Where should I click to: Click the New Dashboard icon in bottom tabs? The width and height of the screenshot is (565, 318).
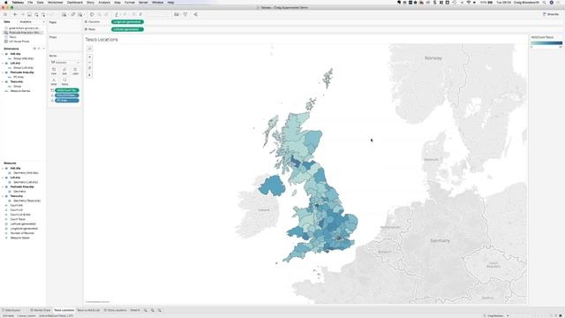153,310
